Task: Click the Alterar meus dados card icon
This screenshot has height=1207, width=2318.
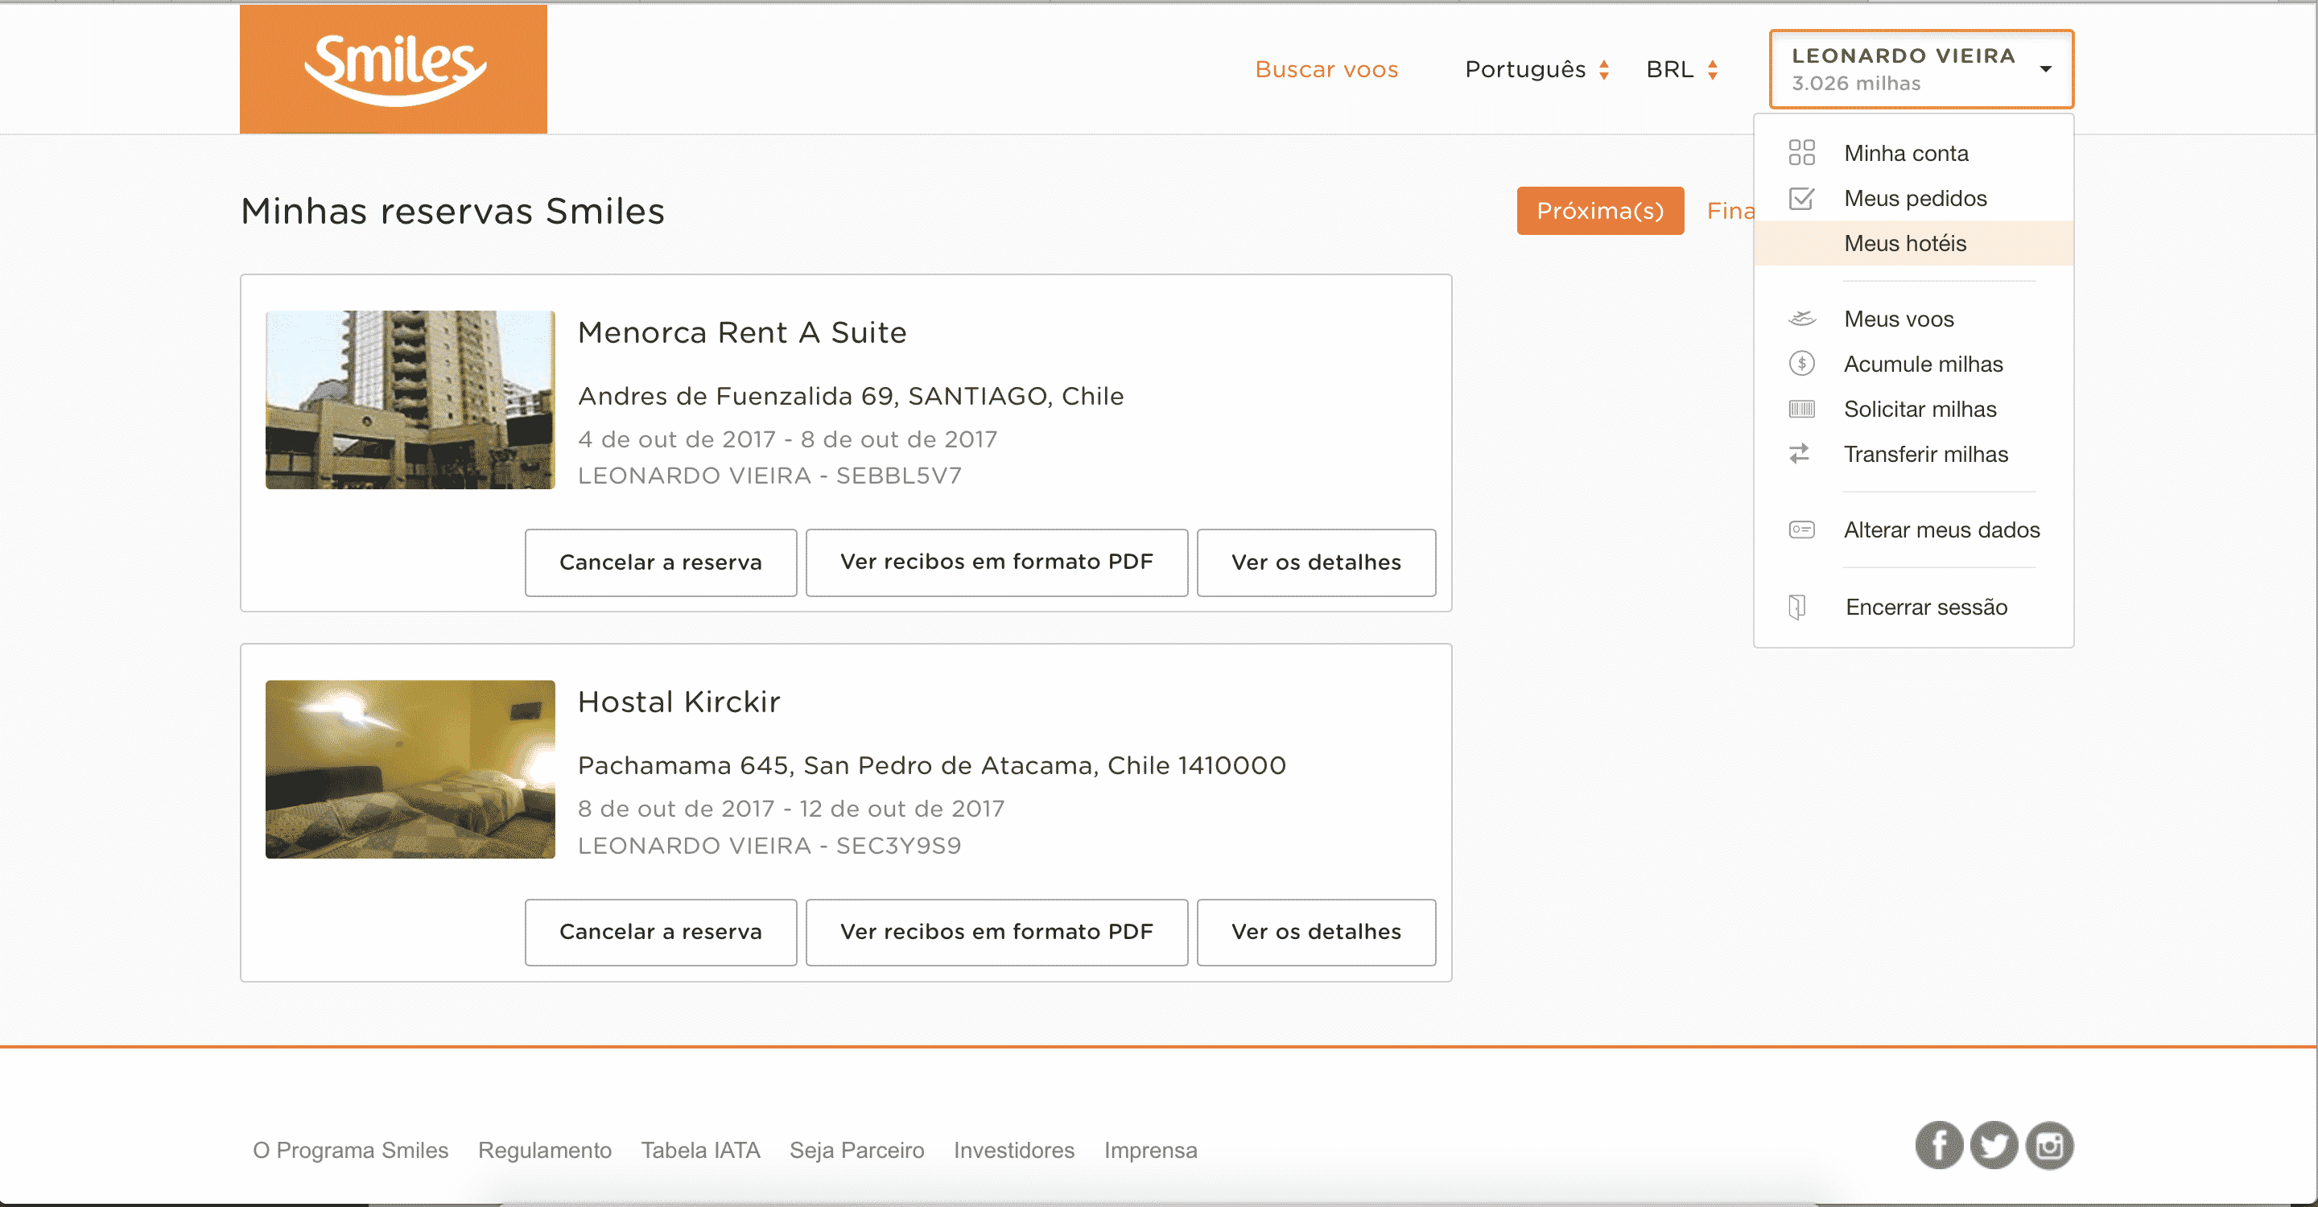Action: pyautogui.click(x=1801, y=529)
